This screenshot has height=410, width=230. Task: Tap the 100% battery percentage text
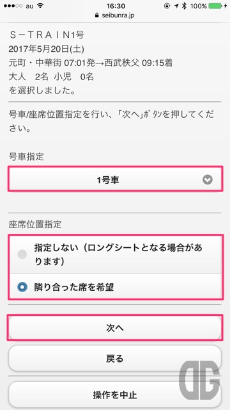pyautogui.click(x=199, y=6)
